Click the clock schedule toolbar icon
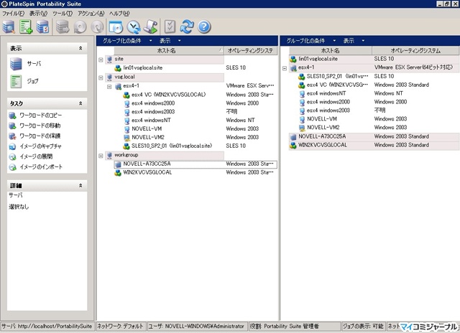The image size is (460, 333). tap(134, 27)
